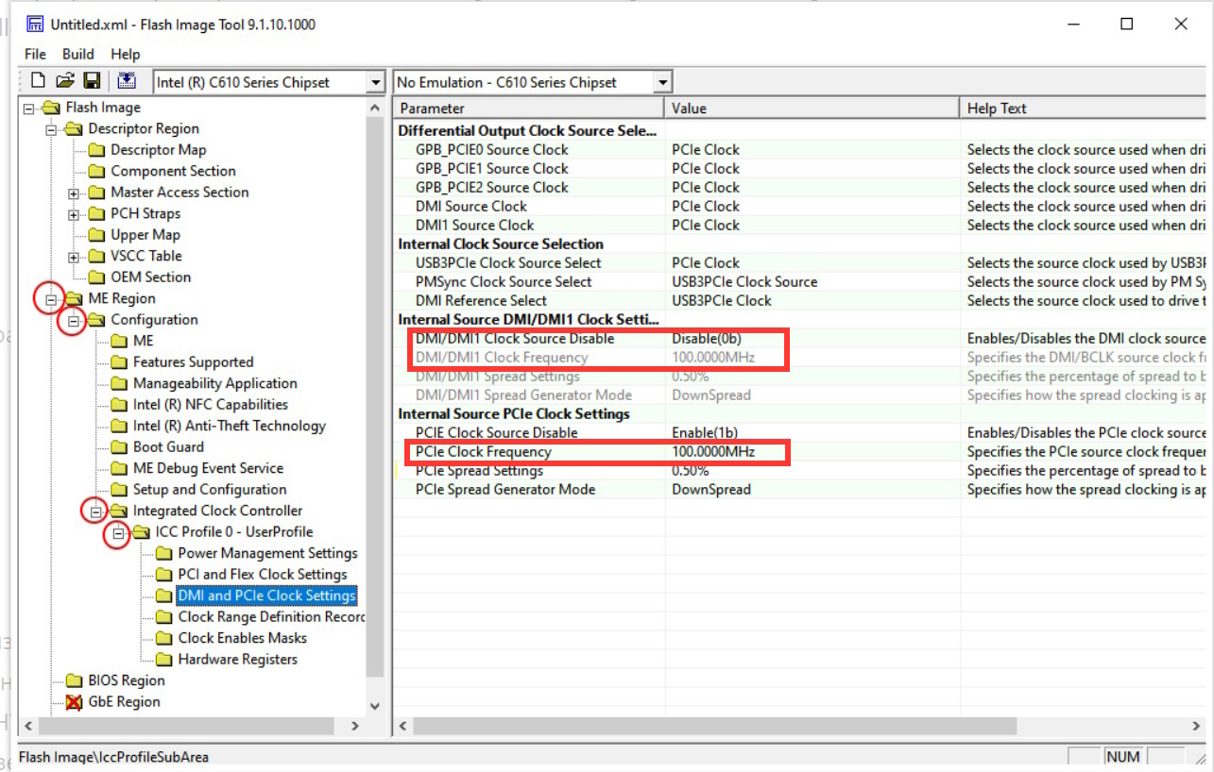Click the Help Text column header

1083,109
